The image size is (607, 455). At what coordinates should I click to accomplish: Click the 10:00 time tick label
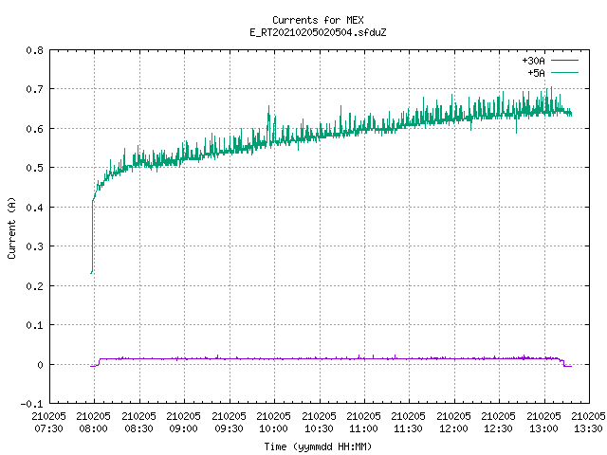pos(273,428)
